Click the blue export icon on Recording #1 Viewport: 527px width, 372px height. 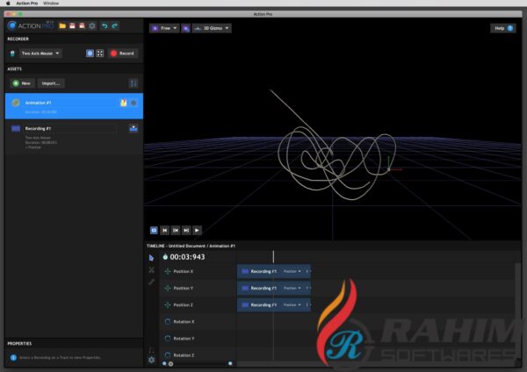pos(134,128)
